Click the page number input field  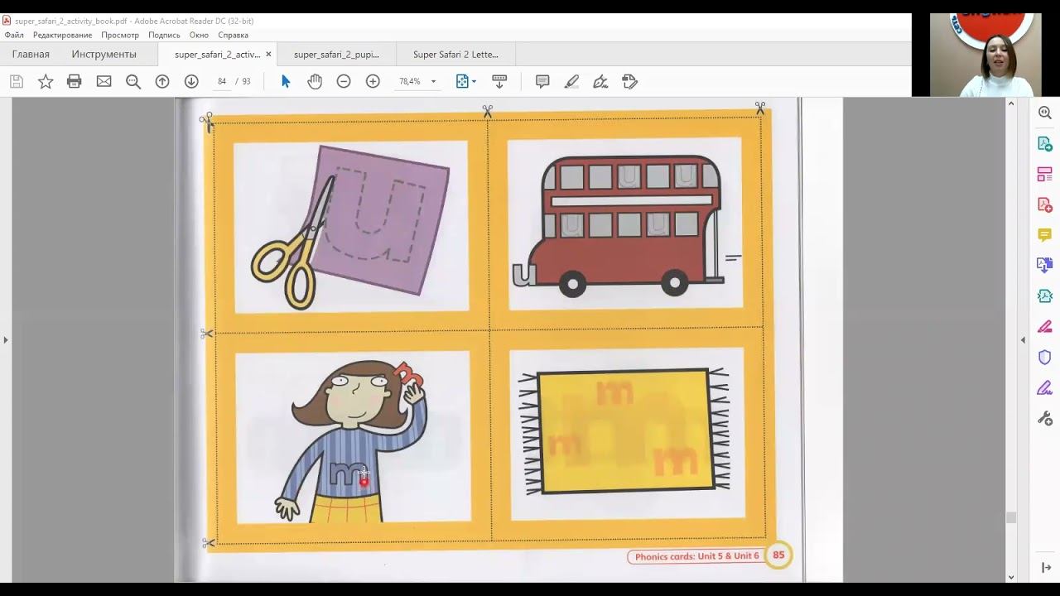(222, 81)
